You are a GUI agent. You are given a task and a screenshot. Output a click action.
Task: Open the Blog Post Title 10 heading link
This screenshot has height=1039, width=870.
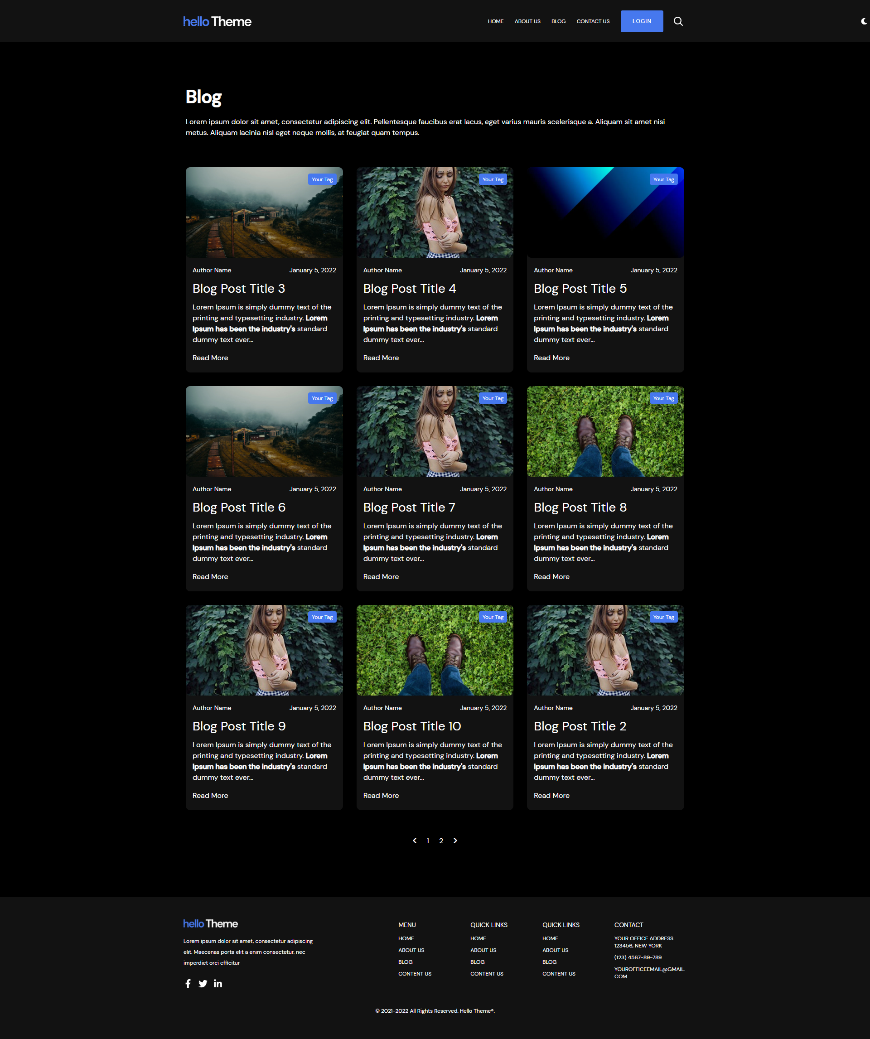pyautogui.click(x=412, y=726)
